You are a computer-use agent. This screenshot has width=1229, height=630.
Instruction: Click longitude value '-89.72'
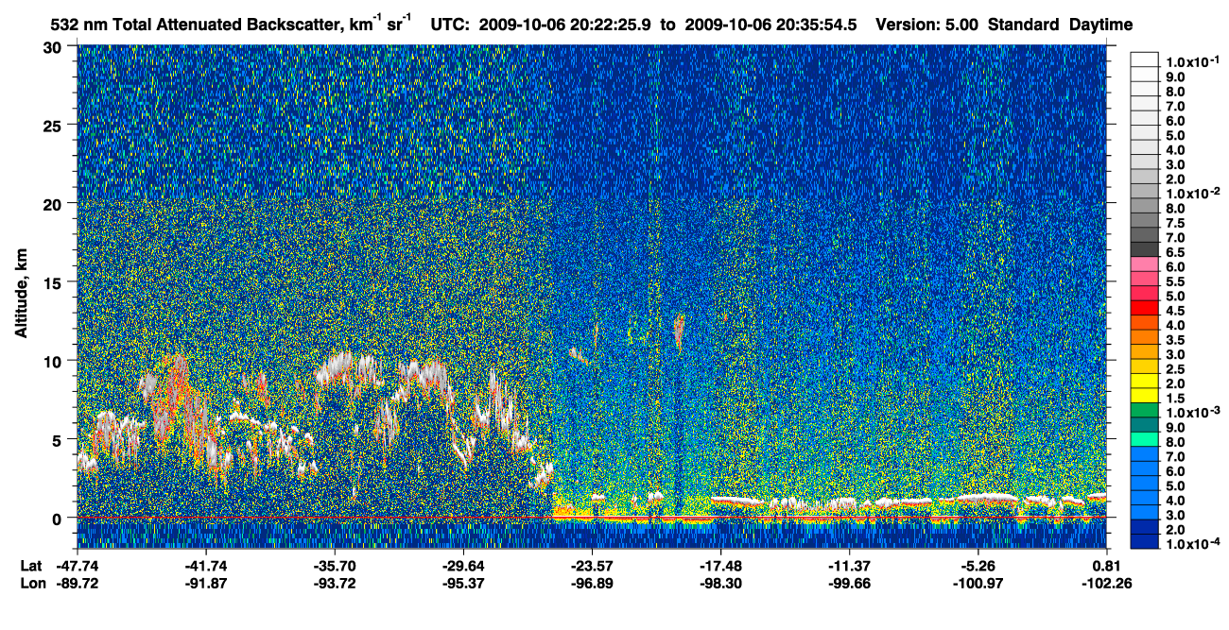tap(78, 584)
